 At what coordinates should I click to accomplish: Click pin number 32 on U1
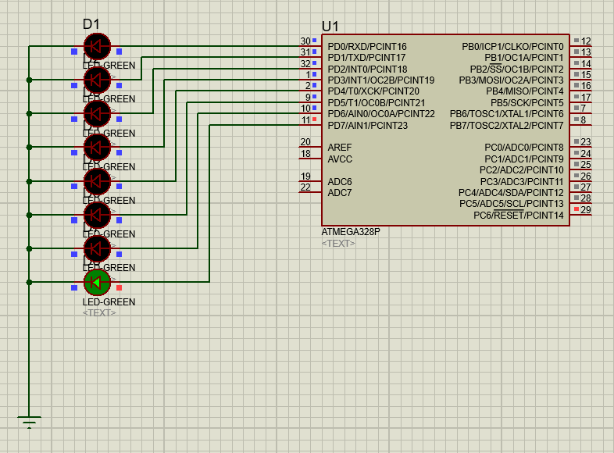tap(305, 64)
